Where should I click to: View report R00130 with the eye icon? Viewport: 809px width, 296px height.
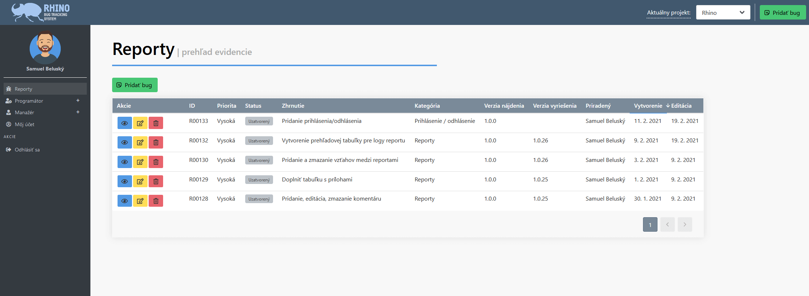[124, 162]
